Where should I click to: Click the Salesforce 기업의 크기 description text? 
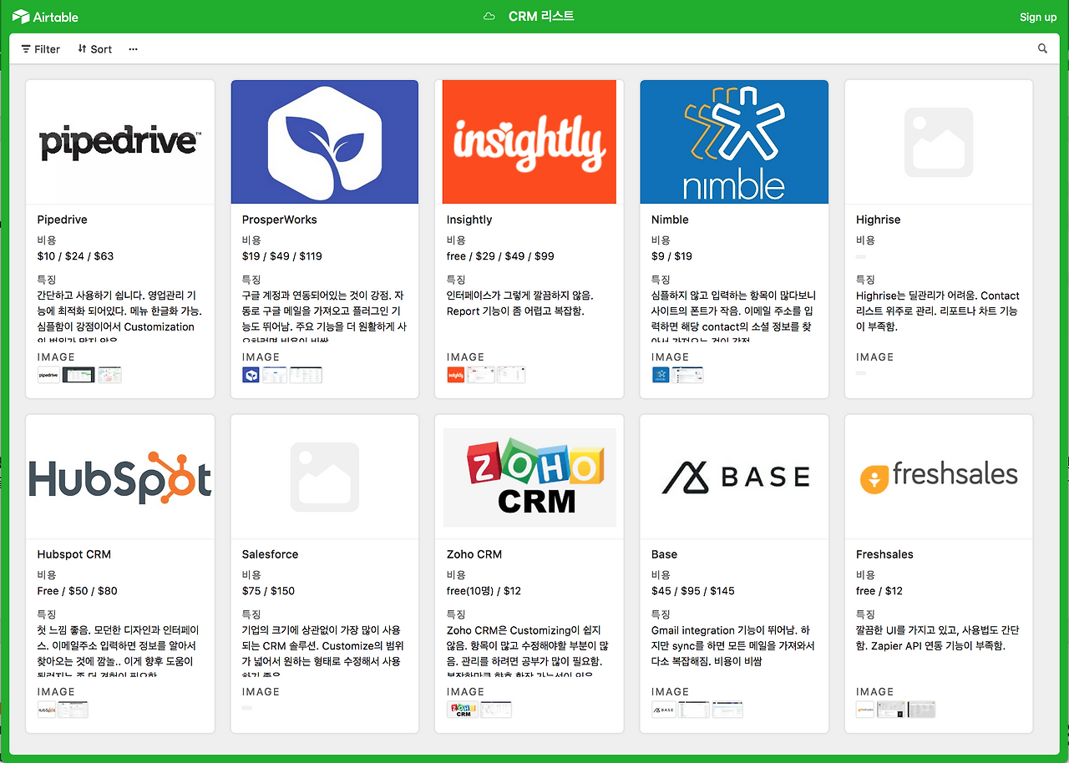click(322, 649)
